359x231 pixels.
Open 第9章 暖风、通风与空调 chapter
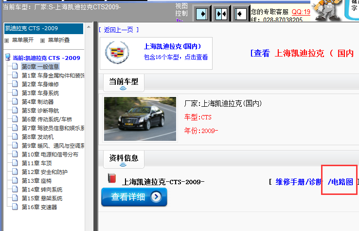pyautogui.click(x=53, y=146)
